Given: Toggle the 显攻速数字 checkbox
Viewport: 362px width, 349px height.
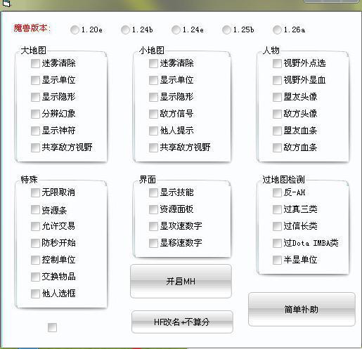Looking at the screenshot, I should point(153,226).
